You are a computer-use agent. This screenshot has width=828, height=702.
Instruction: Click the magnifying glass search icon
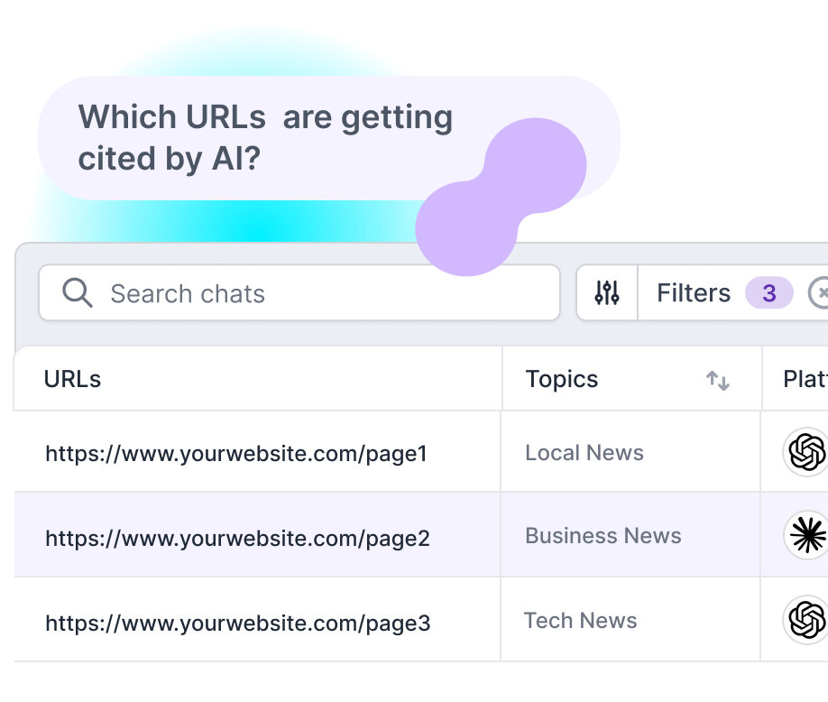77,292
